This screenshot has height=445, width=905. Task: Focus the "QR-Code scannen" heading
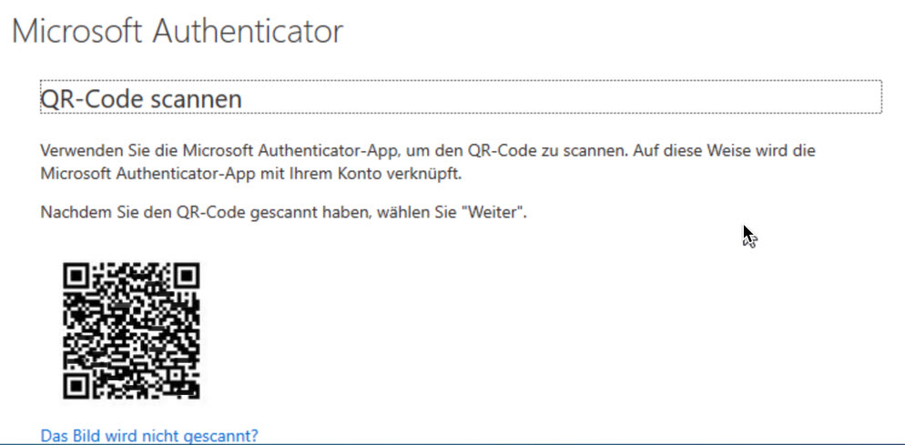[x=141, y=99]
